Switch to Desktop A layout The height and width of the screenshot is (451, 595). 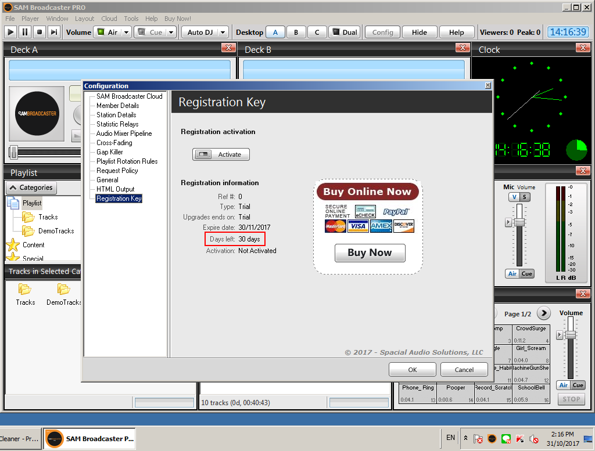[275, 33]
